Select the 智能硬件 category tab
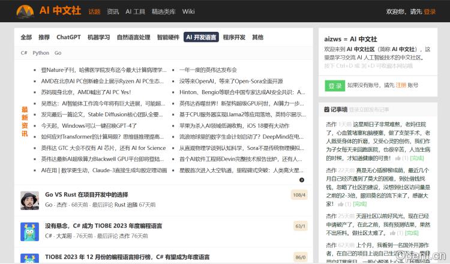This screenshot has width=450, height=264. point(168,37)
